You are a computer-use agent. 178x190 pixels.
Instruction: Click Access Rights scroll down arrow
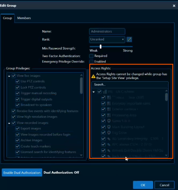[166, 155]
